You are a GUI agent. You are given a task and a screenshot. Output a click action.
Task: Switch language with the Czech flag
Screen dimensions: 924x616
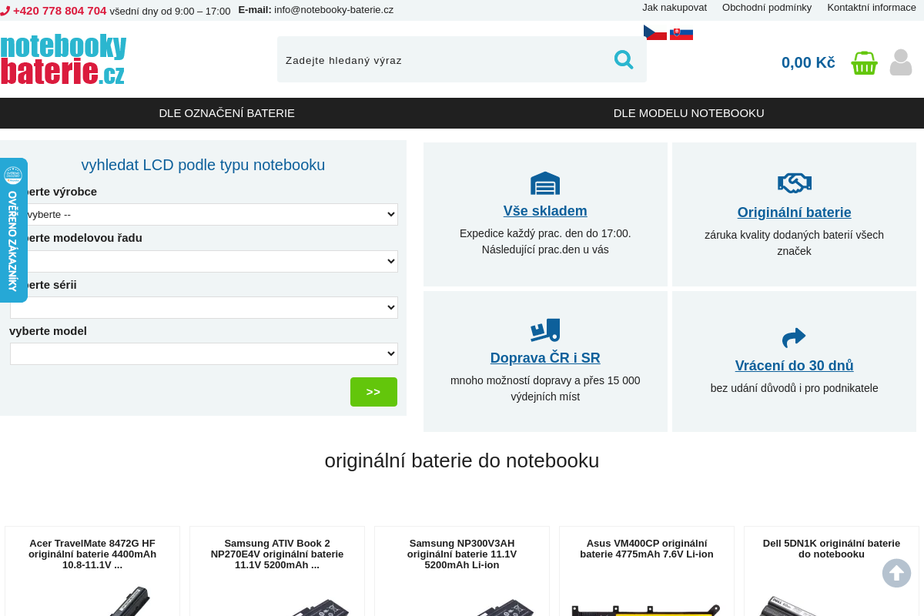point(654,32)
